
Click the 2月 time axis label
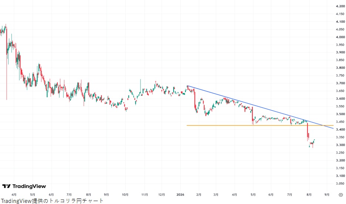(199, 194)
